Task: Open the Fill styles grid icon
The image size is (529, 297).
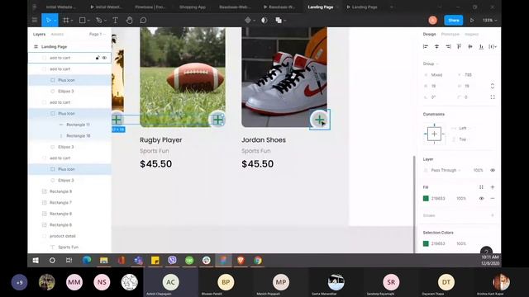Action: coord(481,187)
